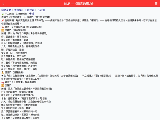
Task: Click the fried chicken icon of 實例一
Action: (3, 27)
